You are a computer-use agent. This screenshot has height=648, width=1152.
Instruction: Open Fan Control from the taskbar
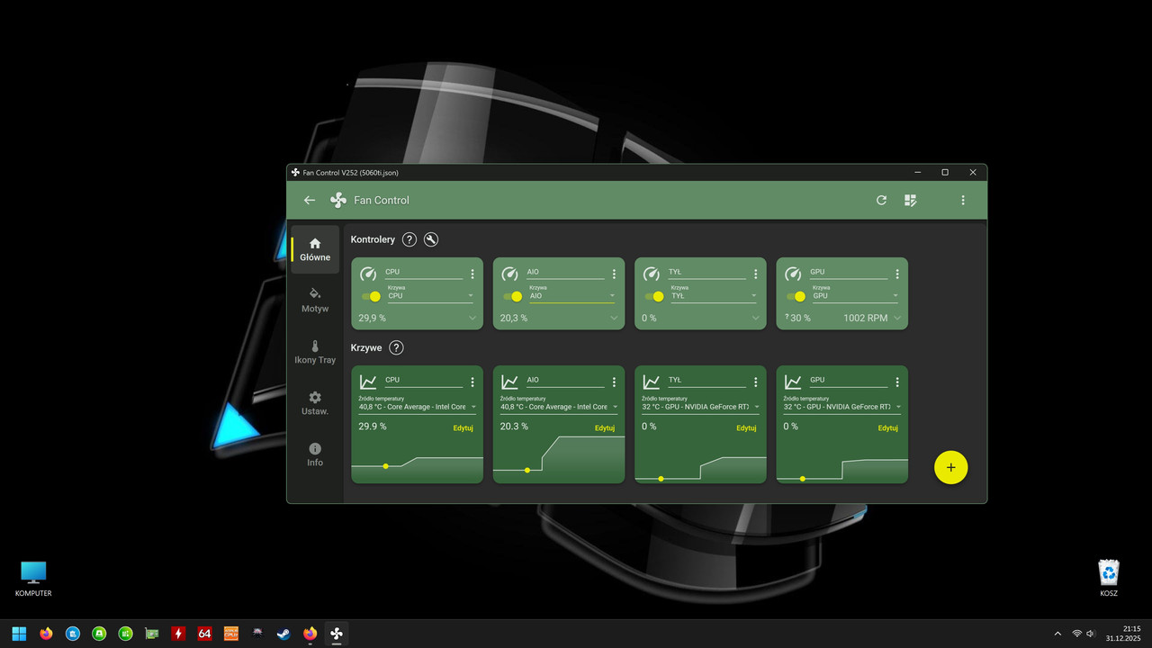pyautogui.click(x=336, y=634)
